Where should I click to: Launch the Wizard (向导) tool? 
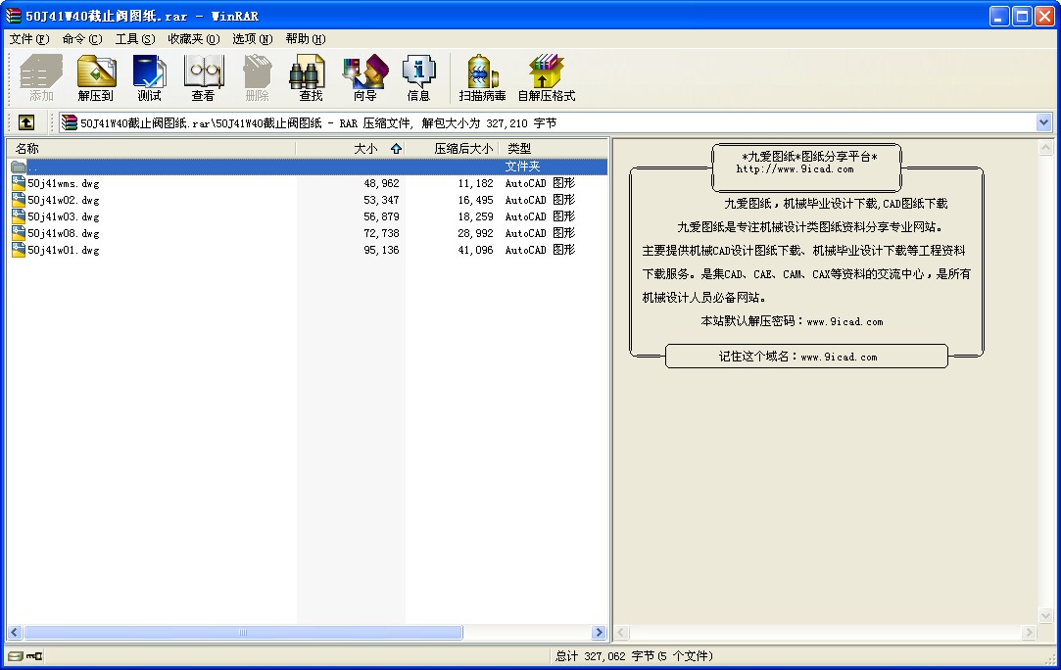click(364, 78)
